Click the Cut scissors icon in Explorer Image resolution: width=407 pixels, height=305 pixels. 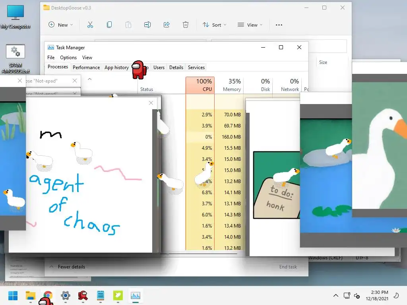click(x=90, y=25)
